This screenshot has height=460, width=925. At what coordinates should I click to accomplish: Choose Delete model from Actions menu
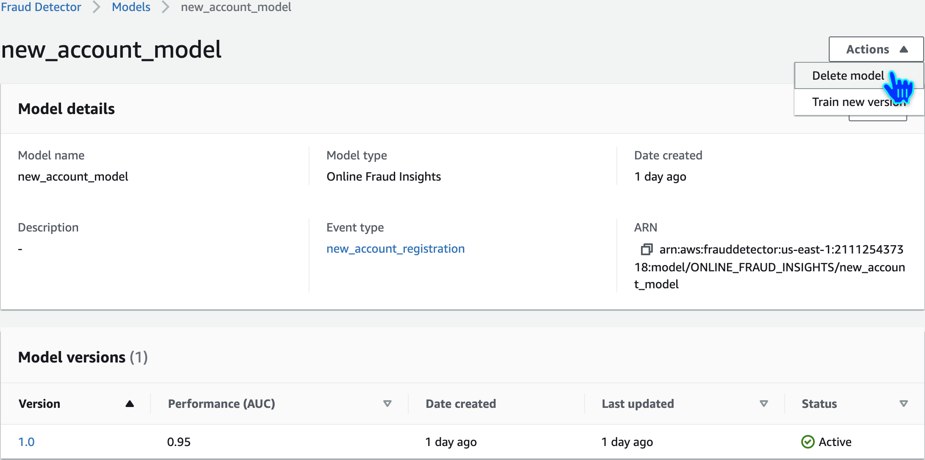[x=848, y=75]
